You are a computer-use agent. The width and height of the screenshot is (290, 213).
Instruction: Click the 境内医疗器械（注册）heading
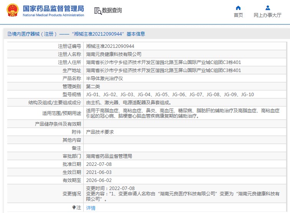tap(34, 34)
